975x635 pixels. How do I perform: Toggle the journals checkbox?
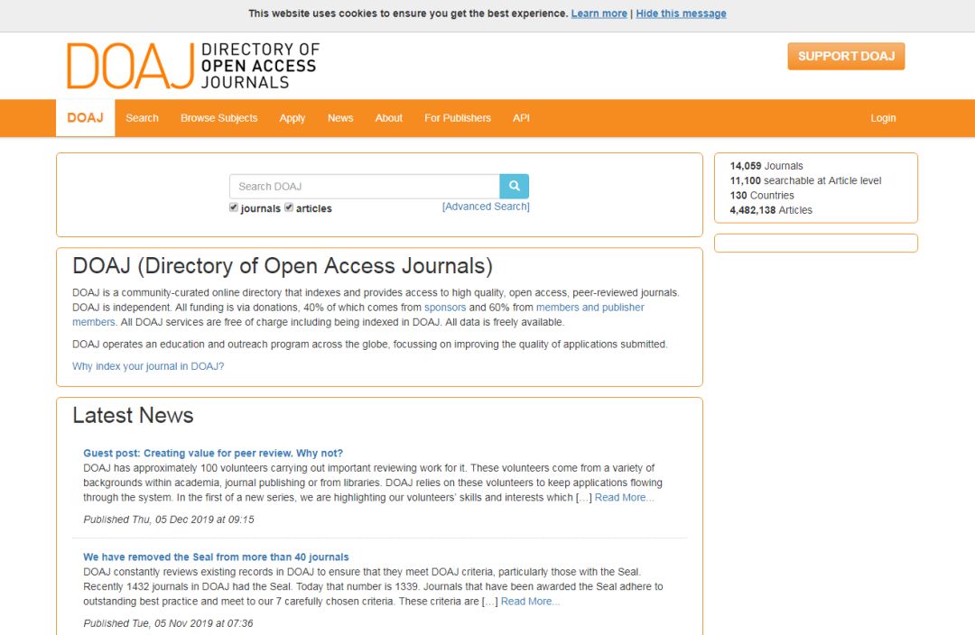(233, 207)
